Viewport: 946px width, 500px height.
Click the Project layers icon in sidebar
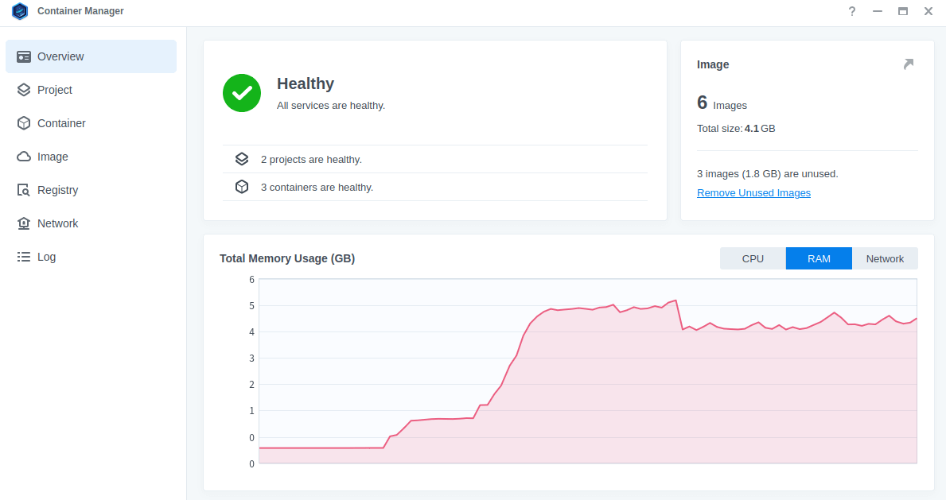(x=24, y=90)
